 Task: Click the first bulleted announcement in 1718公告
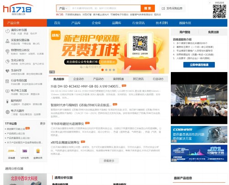(16, 129)
